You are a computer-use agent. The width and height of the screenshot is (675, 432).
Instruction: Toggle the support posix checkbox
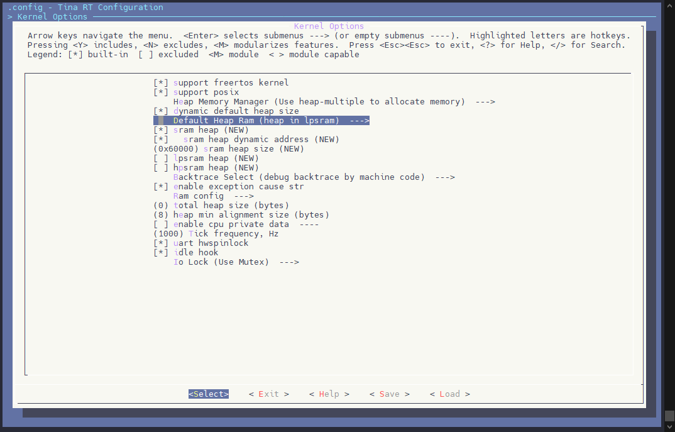pyautogui.click(x=161, y=92)
